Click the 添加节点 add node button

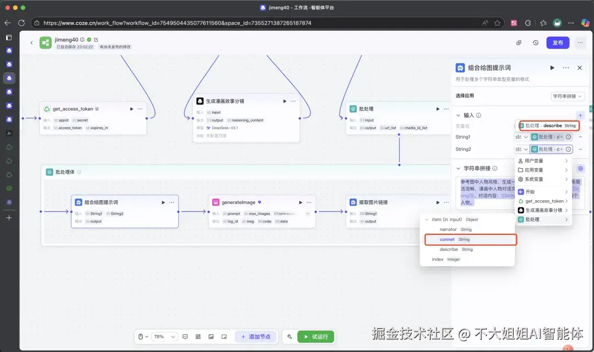[256, 337]
